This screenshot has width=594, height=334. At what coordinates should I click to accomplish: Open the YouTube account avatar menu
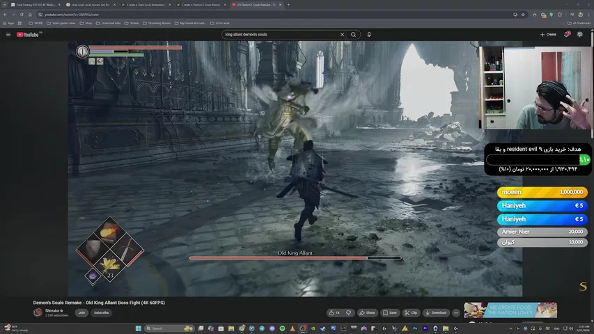click(x=580, y=35)
